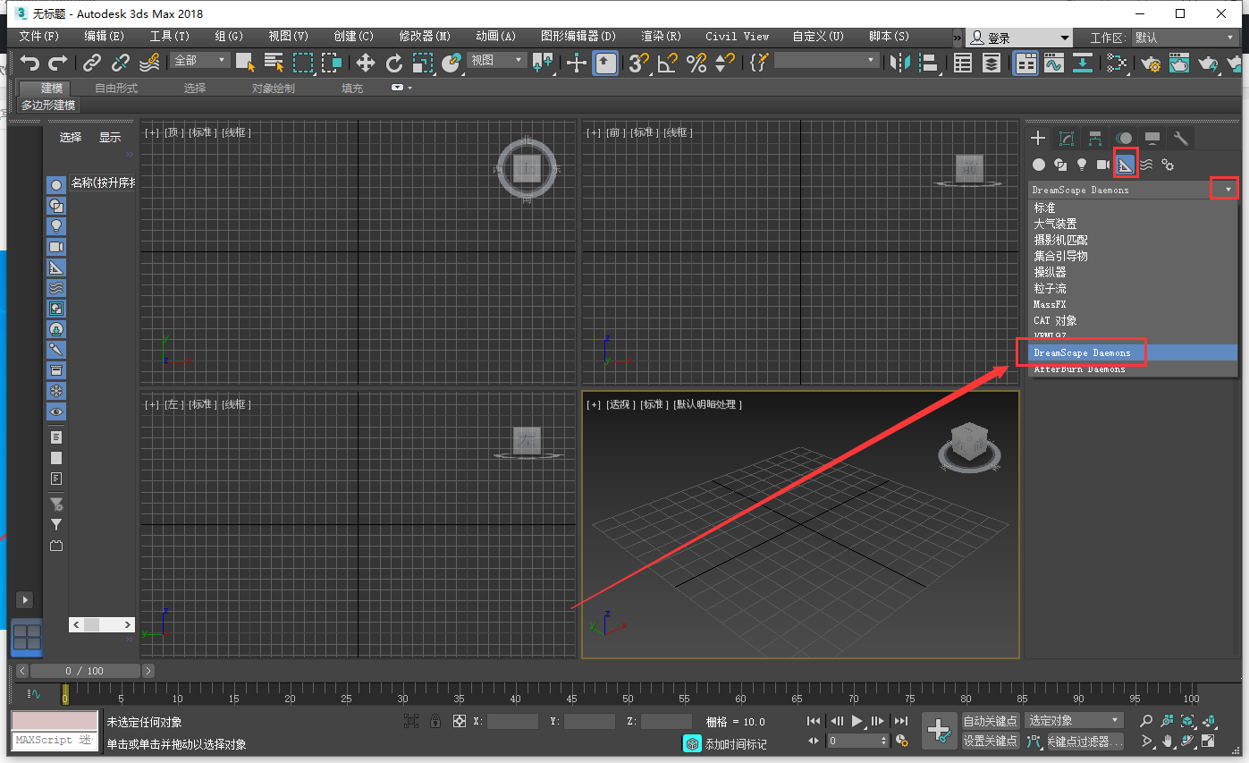
Task: Open the 文件(F) menu
Action: point(38,37)
